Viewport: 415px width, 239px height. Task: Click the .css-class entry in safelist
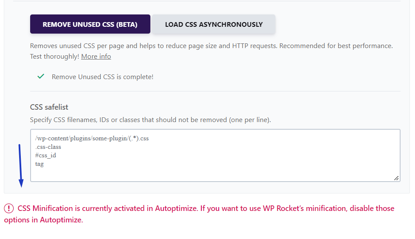click(x=48, y=147)
